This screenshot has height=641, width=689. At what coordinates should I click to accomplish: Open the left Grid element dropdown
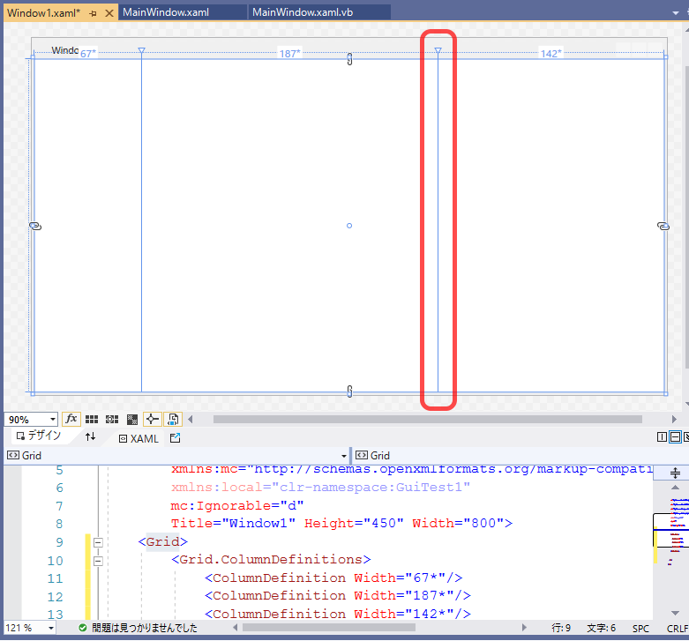pos(344,456)
